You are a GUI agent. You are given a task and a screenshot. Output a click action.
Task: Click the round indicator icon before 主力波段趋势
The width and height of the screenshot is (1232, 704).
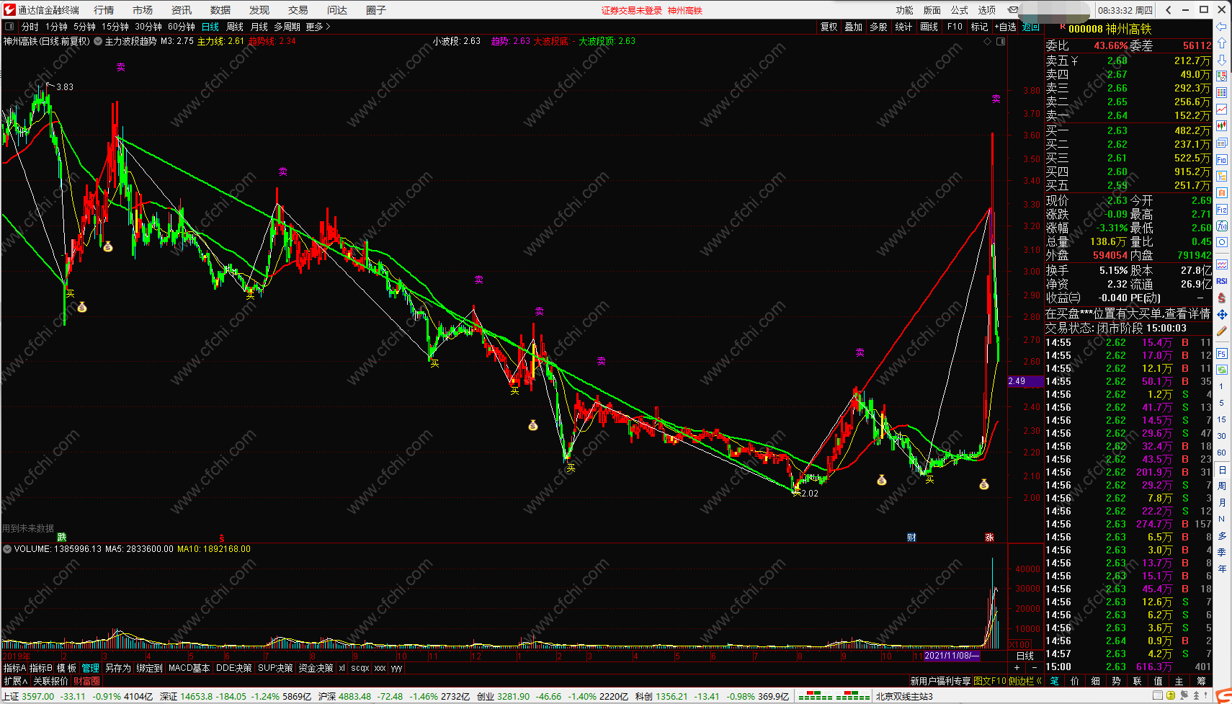tap(98, 42)
